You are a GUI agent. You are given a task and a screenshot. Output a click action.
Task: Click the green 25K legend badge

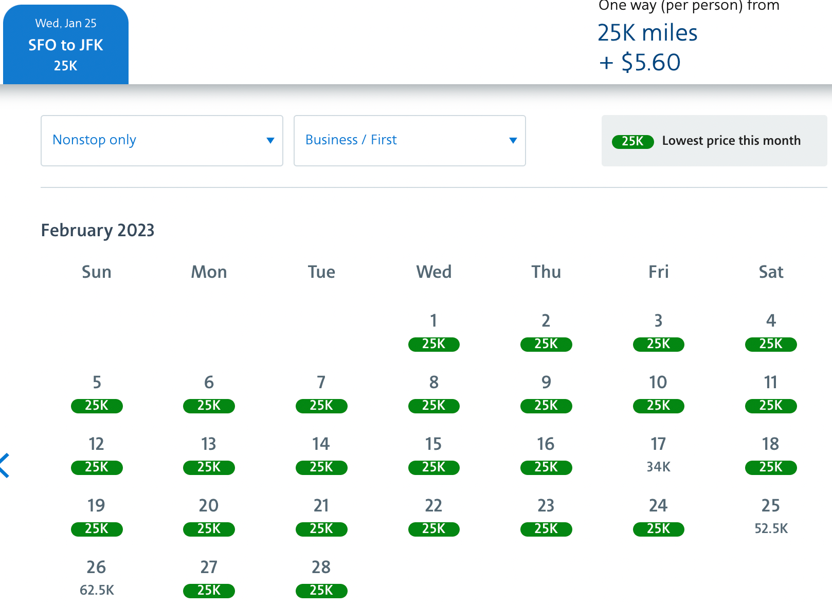[x=632, y=142]
